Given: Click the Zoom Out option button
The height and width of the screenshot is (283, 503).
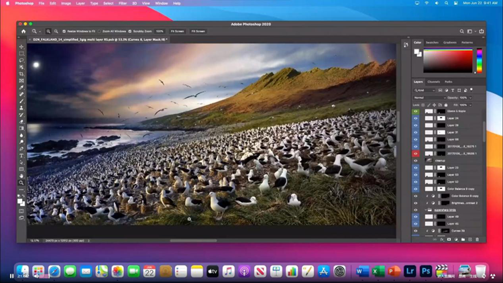Looking at the screenshot, I should [x=56, y=32].
